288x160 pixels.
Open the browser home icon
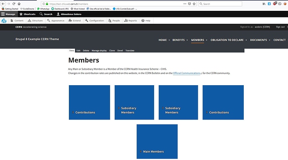pos(19,4)
